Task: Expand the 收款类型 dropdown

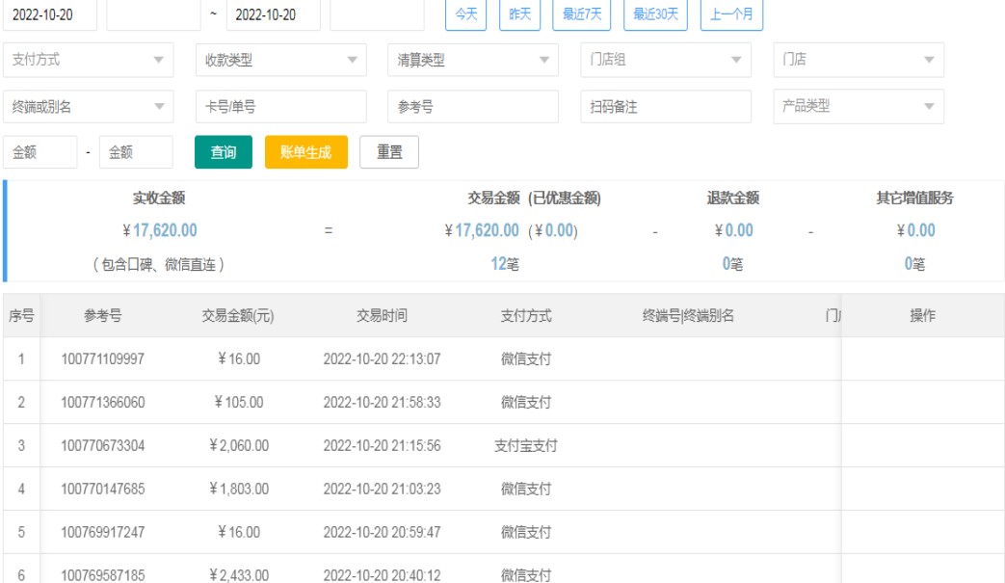Action: 280,60
